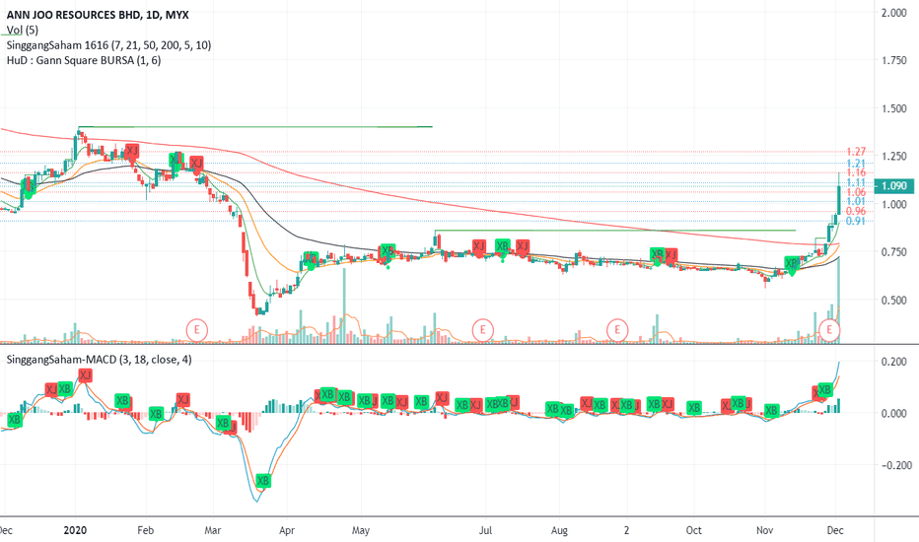Select the green XB label near December on MACD
Image resolution: width=919 pixels, height=542 pixels.
[x=824, y=389]
